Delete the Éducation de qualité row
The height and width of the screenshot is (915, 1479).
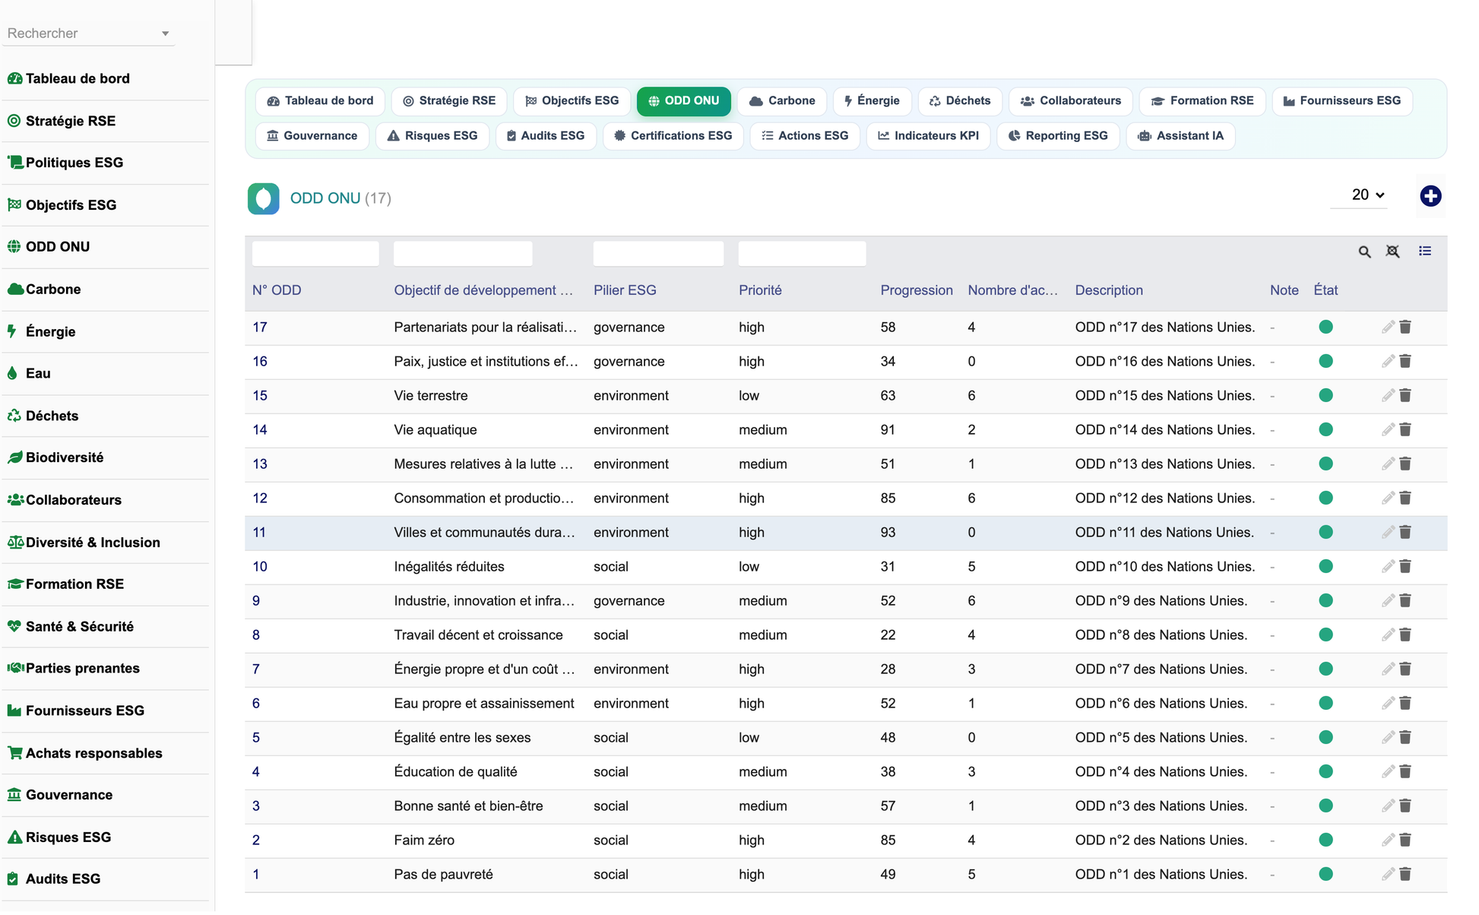(x=1405, y=771)
